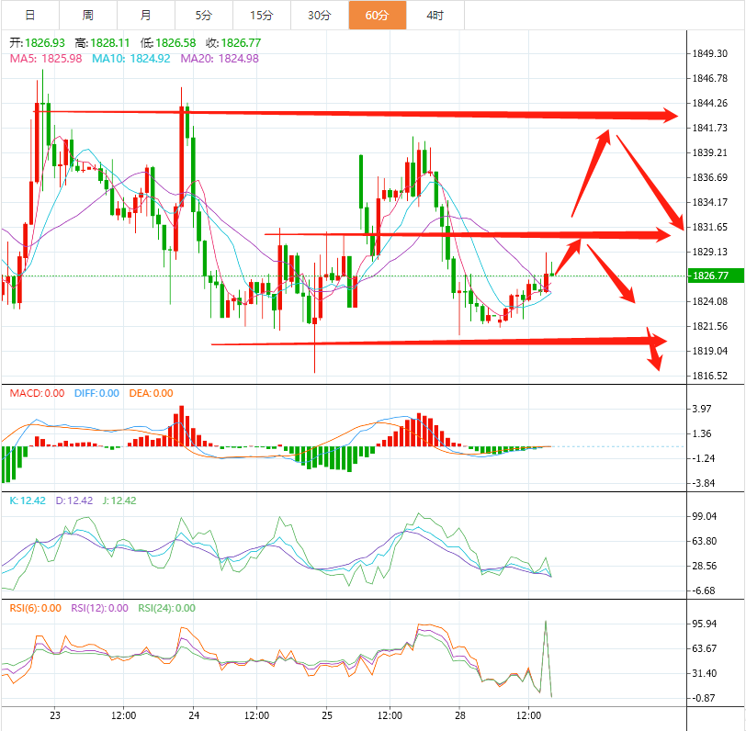This screenshot has height=731, width=746.
Task: Click the K:12.42 KDJ label
Action: [x=27, y=500]
